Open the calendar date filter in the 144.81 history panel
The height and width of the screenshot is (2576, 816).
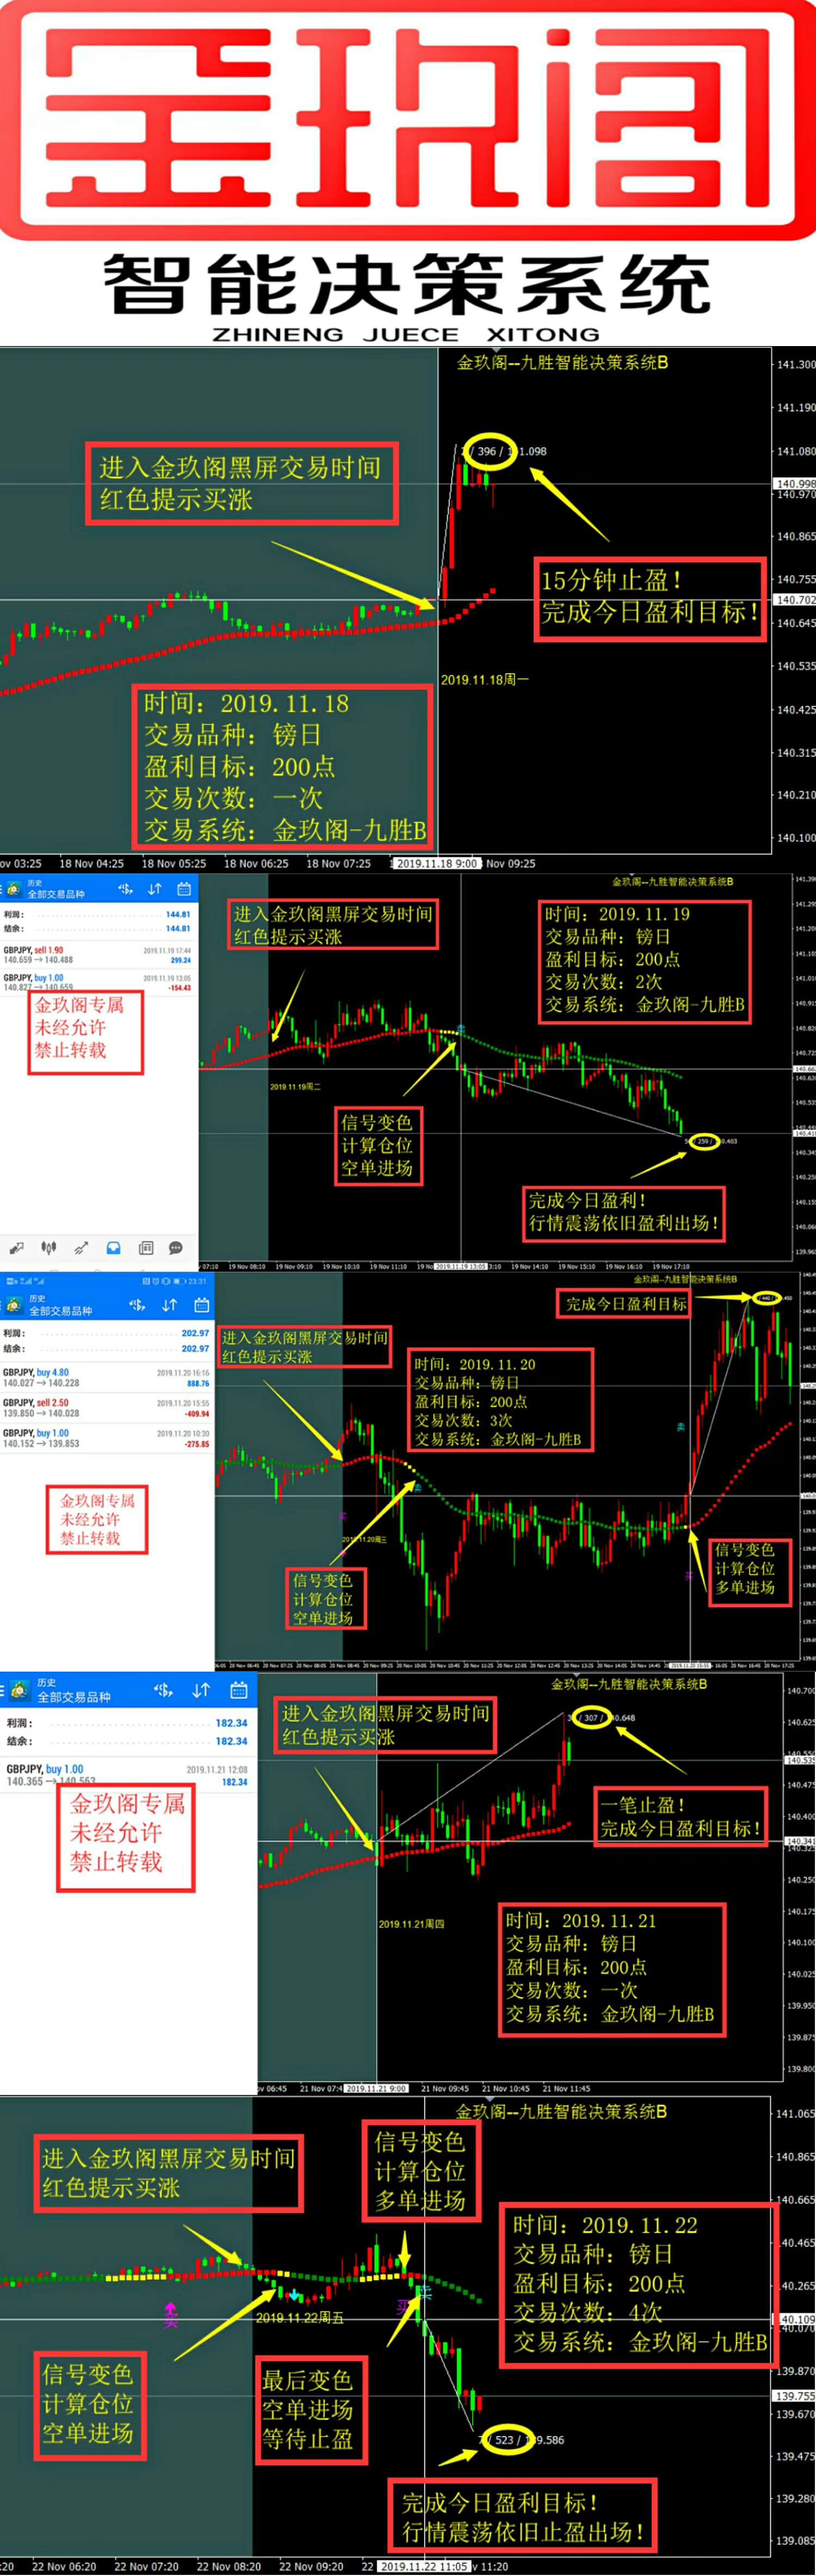pyautogui.click(x=184, y=888)
